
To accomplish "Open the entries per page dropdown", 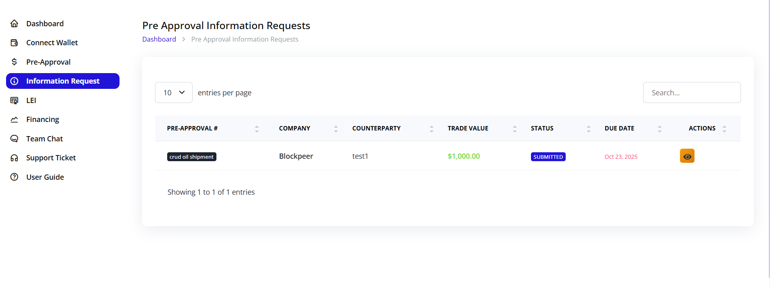I will [x=174, y=92].
